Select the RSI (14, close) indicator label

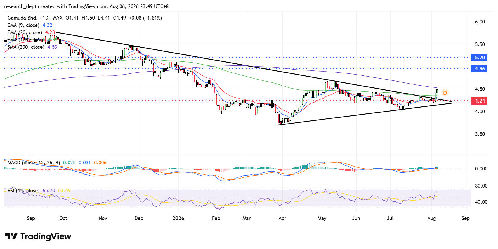[x=23, y=191]
